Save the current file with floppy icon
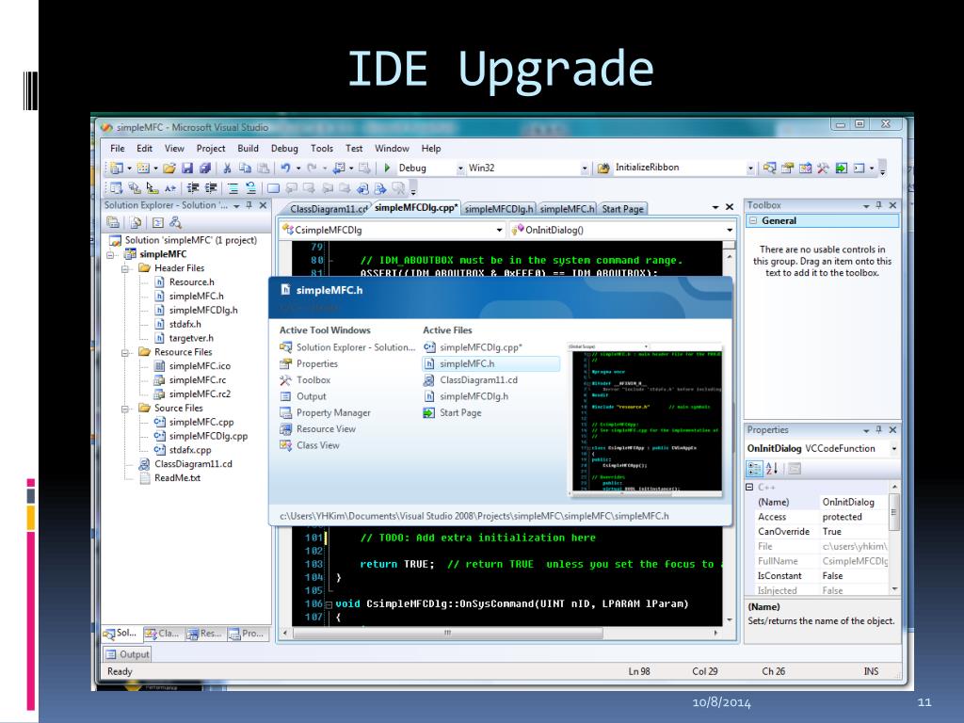Screen dimensions: 964x723 tap(187, 168)
